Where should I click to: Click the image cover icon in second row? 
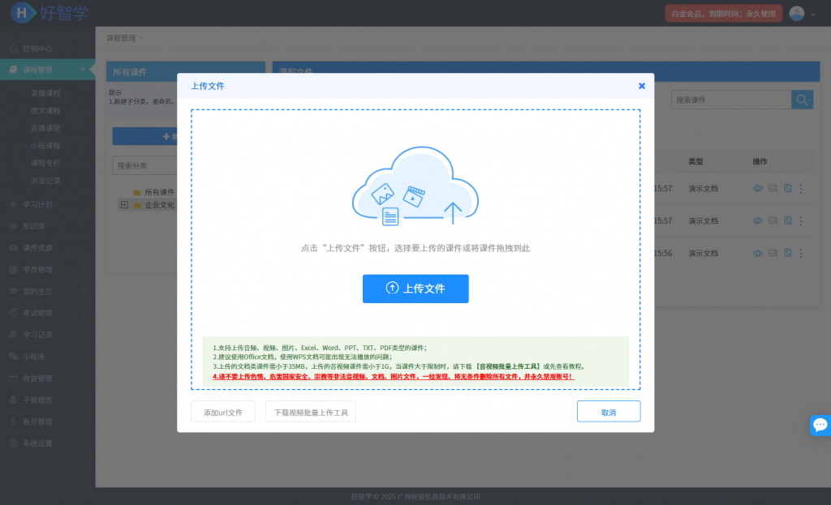773,220
